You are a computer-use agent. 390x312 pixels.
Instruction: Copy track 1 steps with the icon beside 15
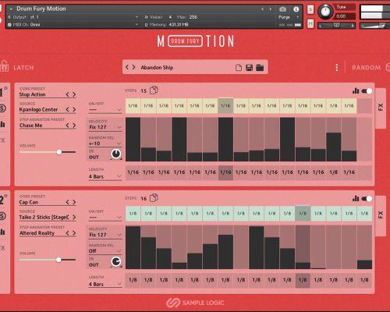[154, 90]
